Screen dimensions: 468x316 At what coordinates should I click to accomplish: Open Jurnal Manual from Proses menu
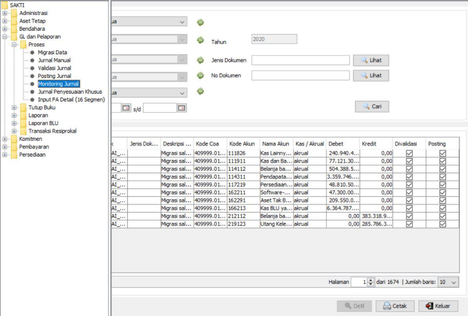coord(54,60)
